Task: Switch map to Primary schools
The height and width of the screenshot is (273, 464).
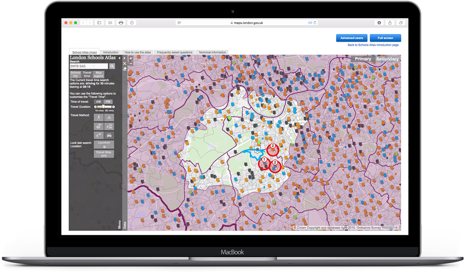Action: [363, 59]
